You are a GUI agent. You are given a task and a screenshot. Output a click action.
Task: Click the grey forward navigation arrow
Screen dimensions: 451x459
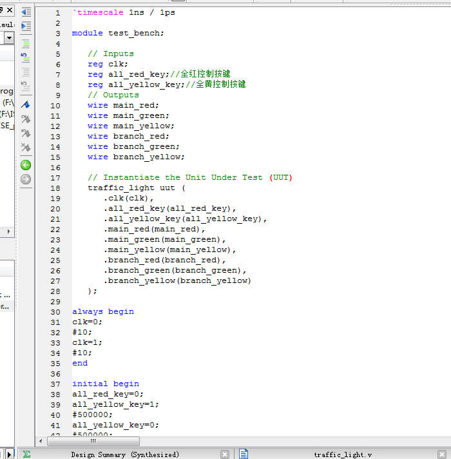coord(26,179)
